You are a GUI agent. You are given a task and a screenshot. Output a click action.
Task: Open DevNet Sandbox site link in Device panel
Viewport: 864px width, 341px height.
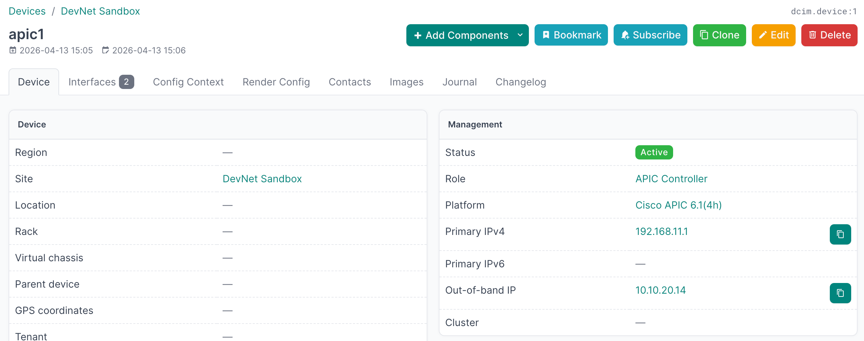point(262,179)
